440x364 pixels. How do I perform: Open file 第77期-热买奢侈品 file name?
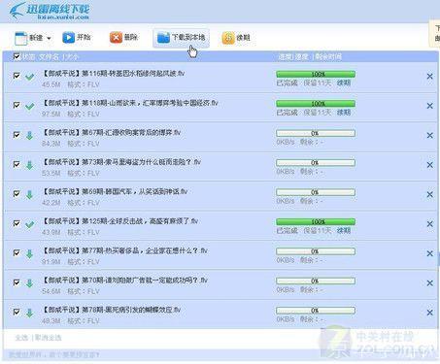[x=125, y=250]
